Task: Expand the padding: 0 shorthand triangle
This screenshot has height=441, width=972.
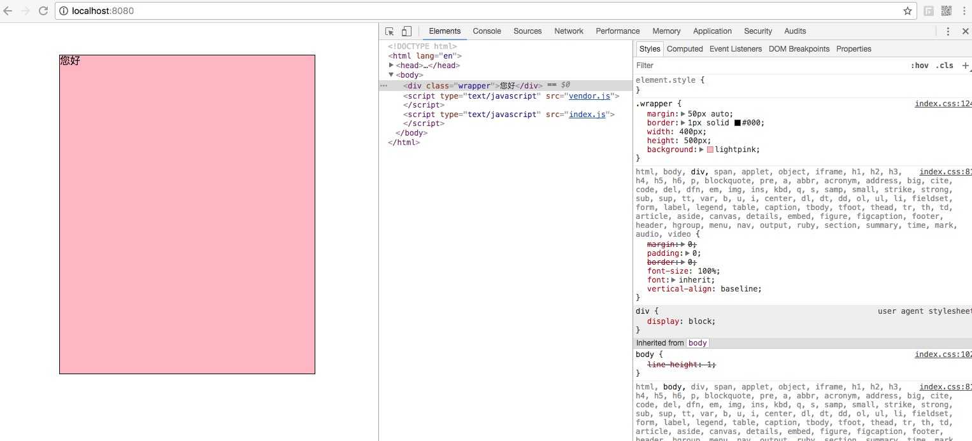Action: pyautogui.click(x=689, y=253)
